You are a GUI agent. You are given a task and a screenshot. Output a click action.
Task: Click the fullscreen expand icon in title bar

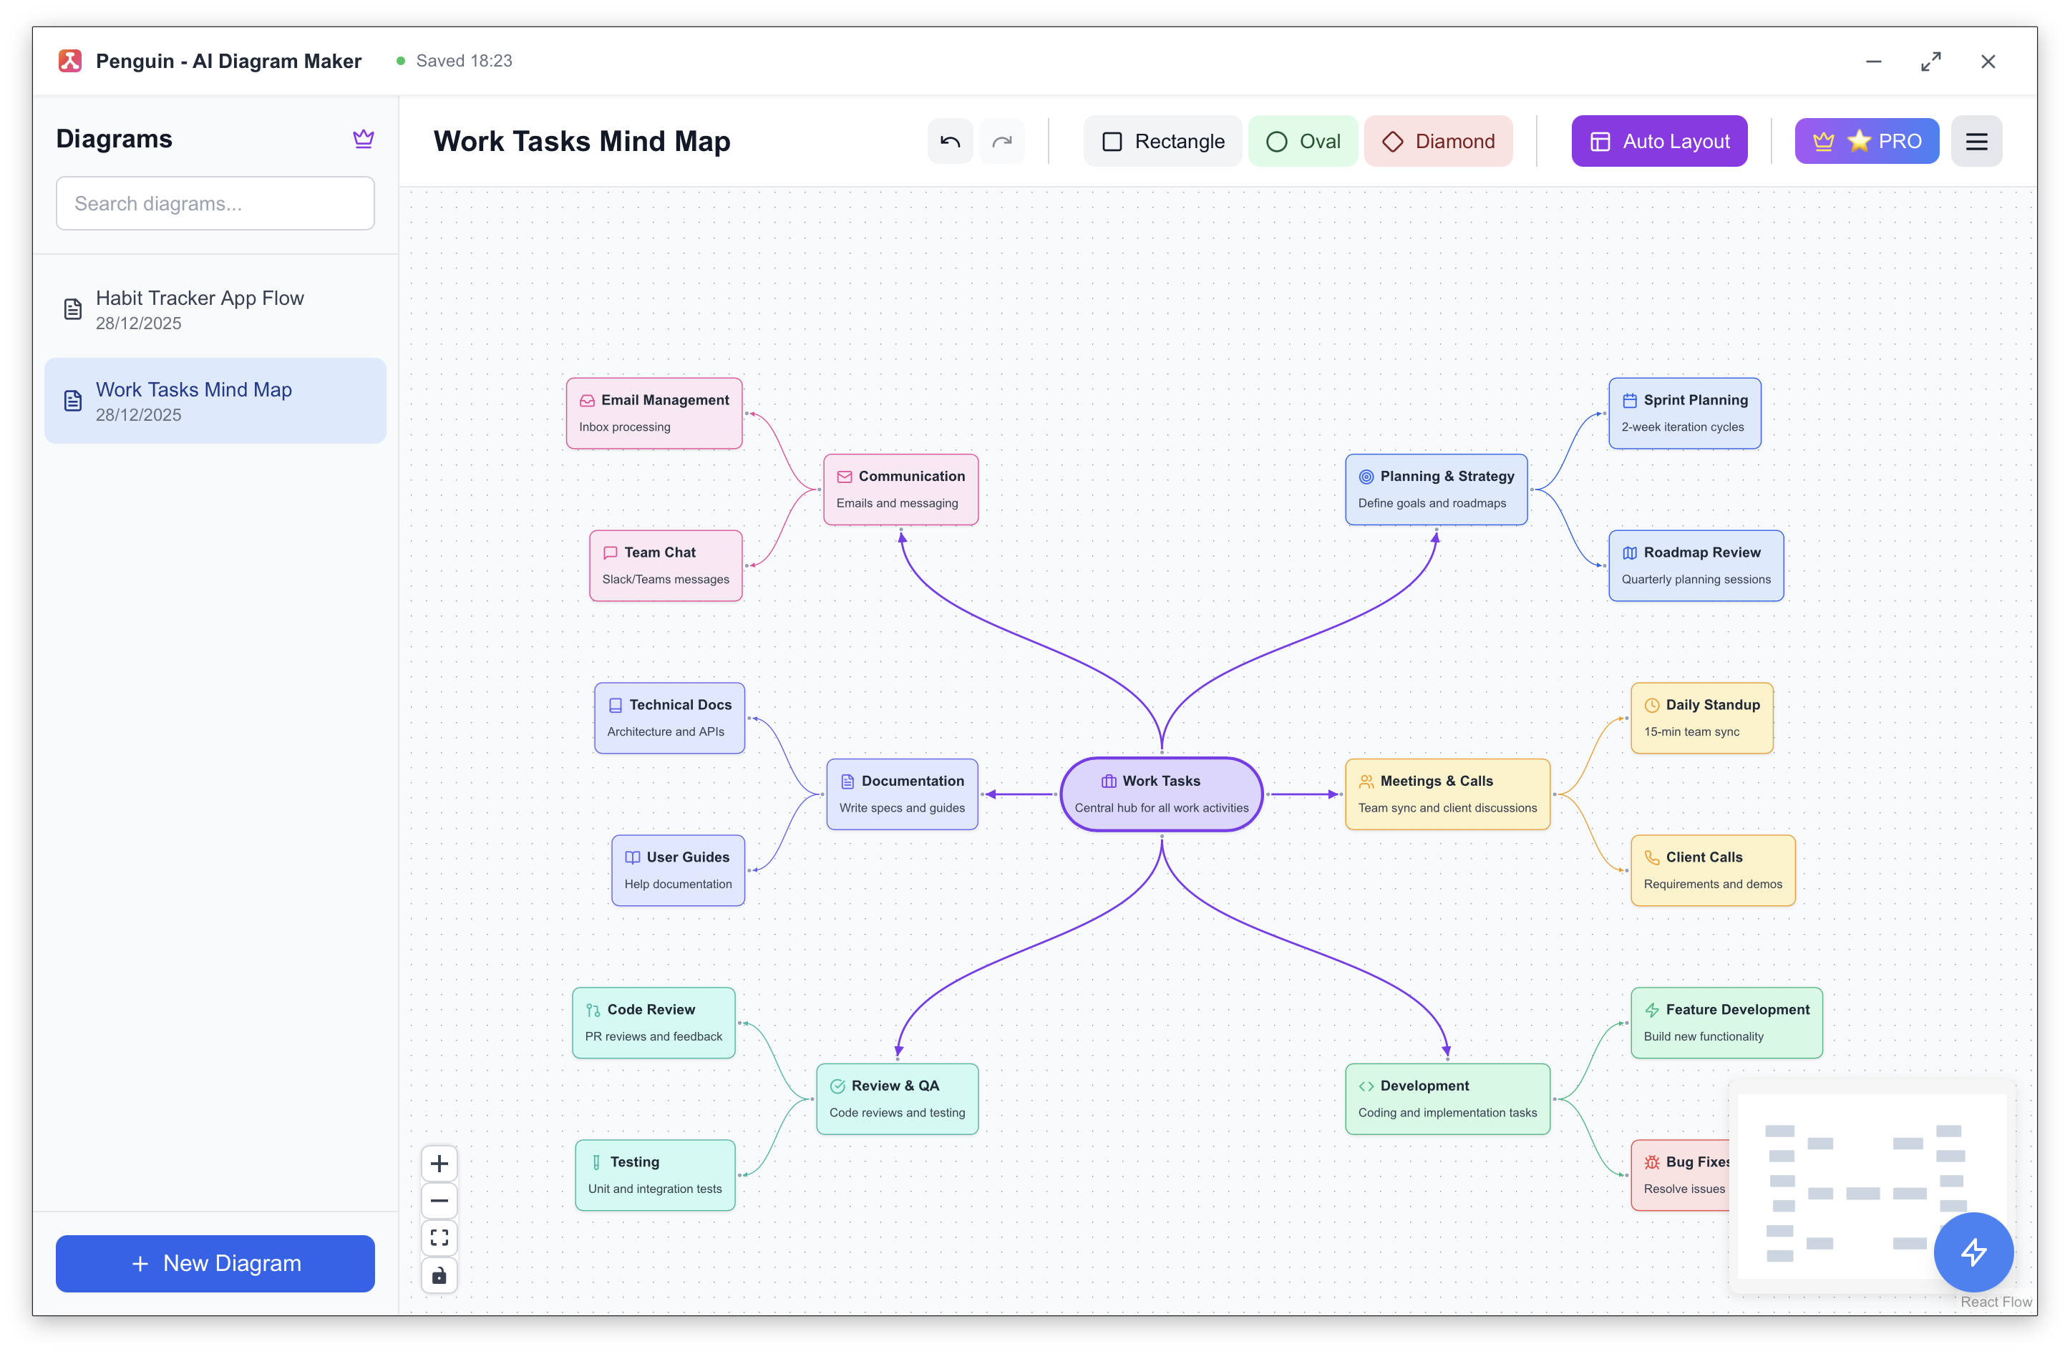(x=1931, y=61)
